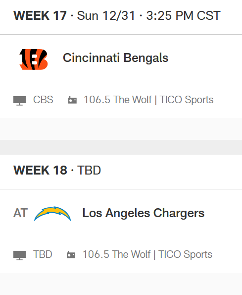Open the Los Angeles Chargers team name

[143, 213]
